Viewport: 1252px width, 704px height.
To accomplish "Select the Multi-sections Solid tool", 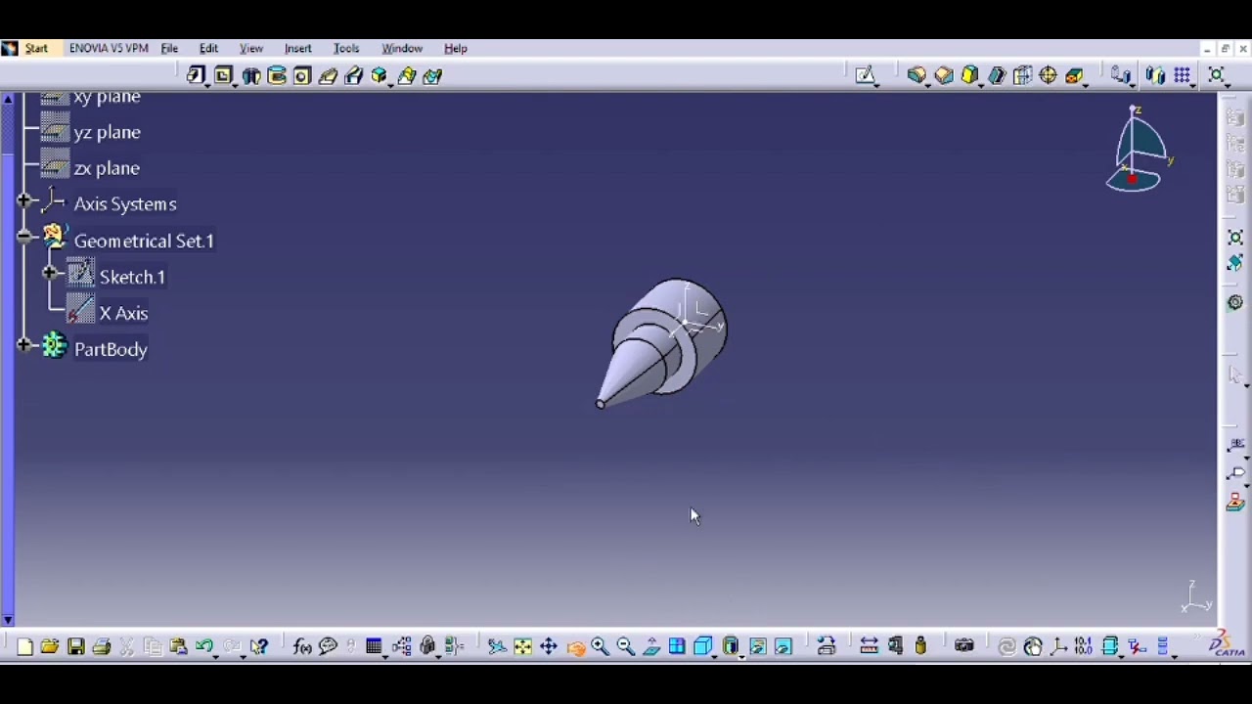I will coord(406,75).
